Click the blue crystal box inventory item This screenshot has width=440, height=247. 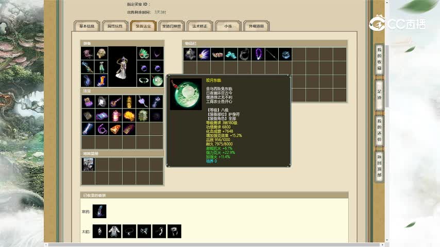point(285,54)
